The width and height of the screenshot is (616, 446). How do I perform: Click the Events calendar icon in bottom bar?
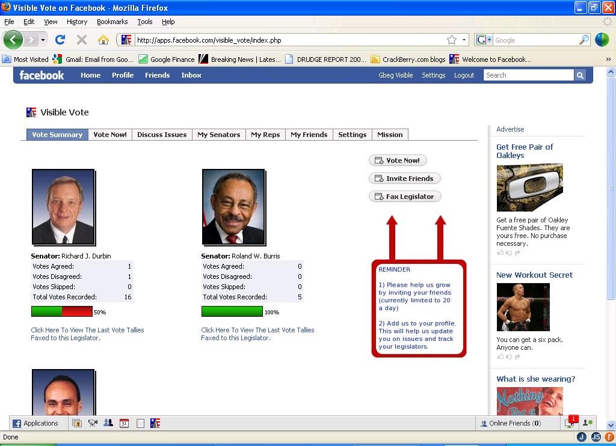124,423
